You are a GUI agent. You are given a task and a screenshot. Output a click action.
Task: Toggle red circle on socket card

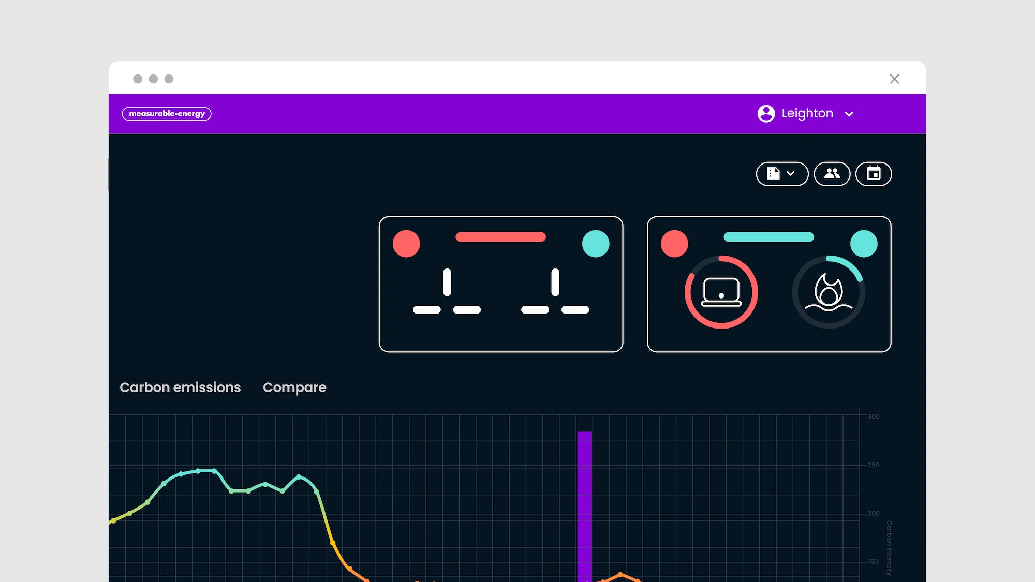pos(406,244)
